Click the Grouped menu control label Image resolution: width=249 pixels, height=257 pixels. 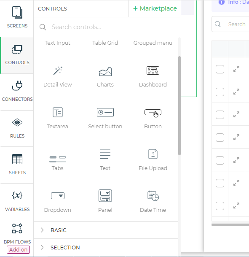[x=153, y=43]
